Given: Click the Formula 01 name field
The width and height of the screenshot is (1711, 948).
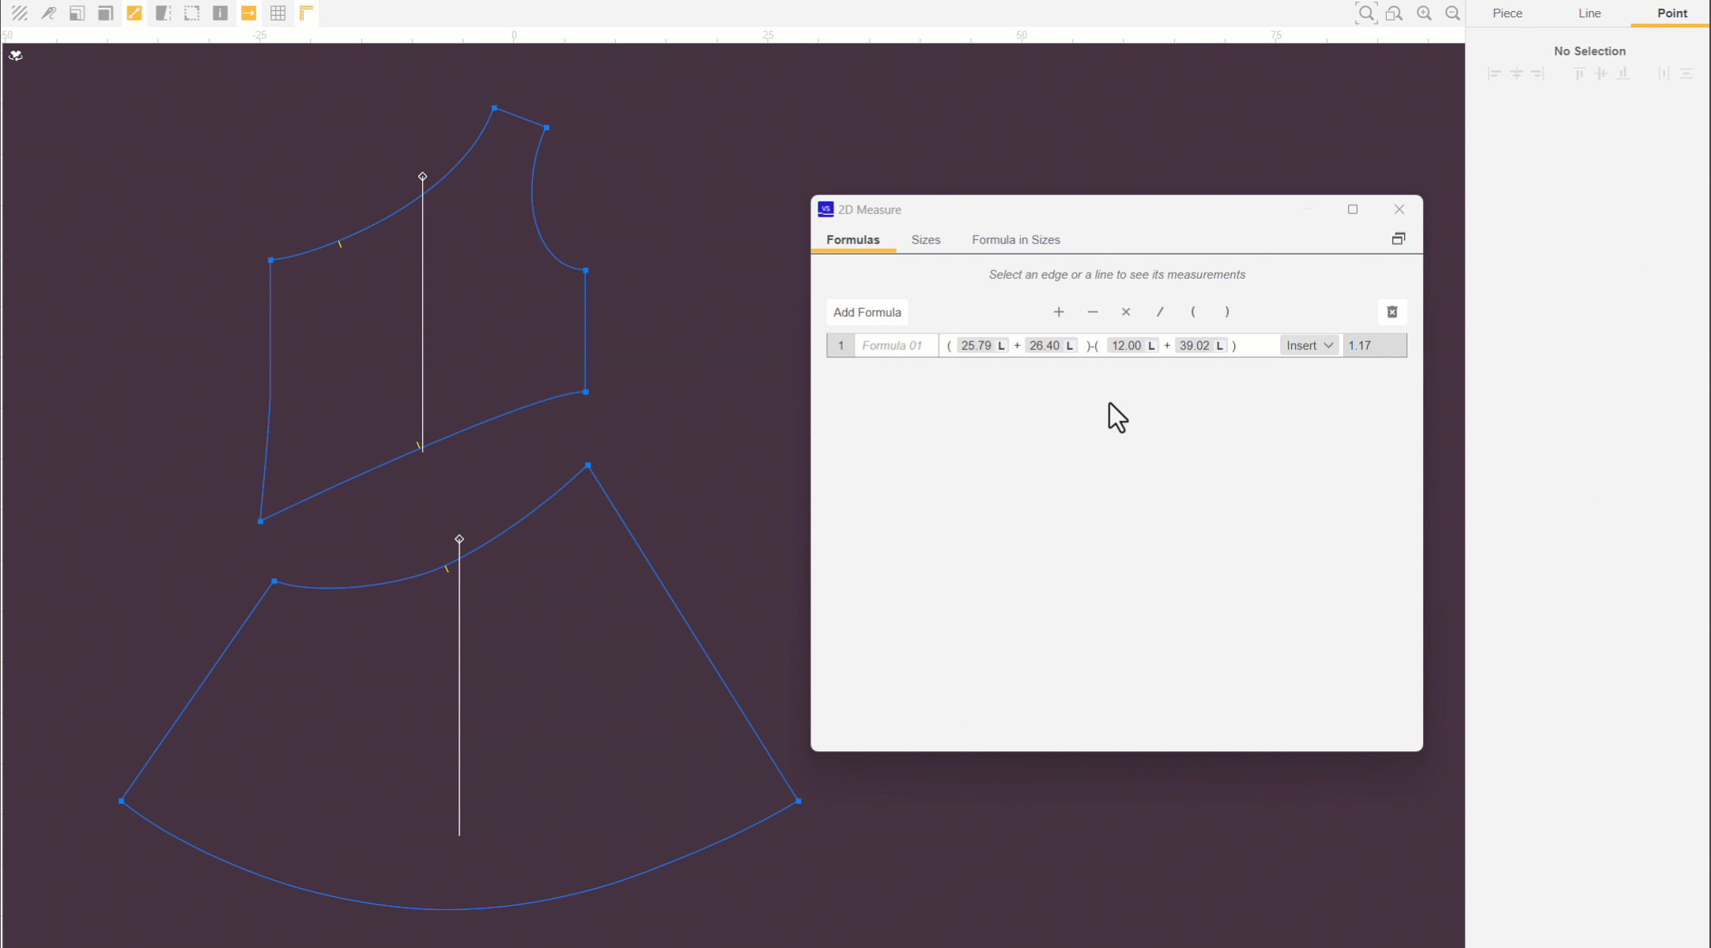Looking at the screenshot, I should pos(896,345).
